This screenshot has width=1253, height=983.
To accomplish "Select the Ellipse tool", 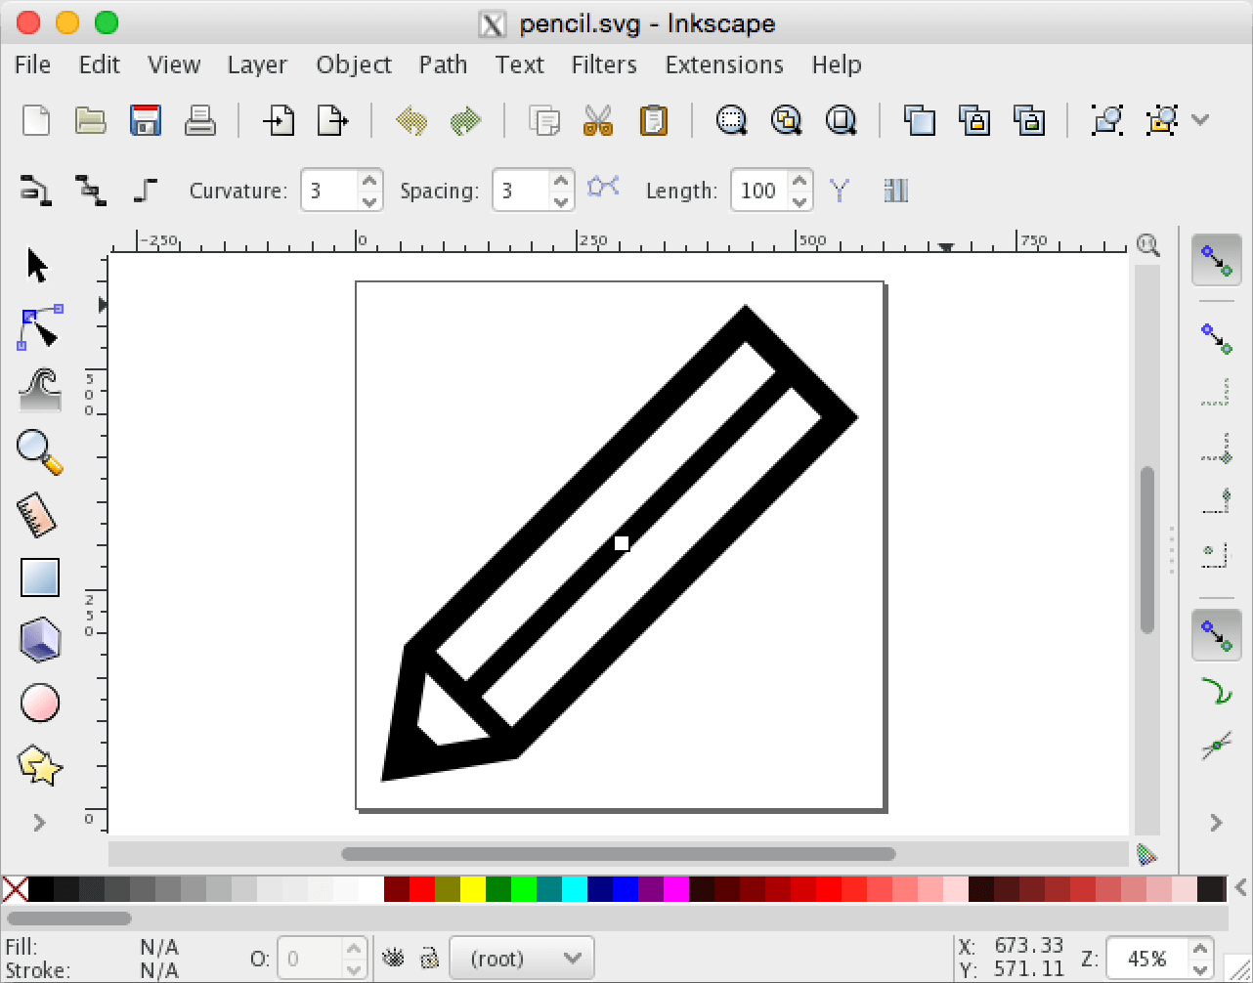I will click(x=39, y=703).
